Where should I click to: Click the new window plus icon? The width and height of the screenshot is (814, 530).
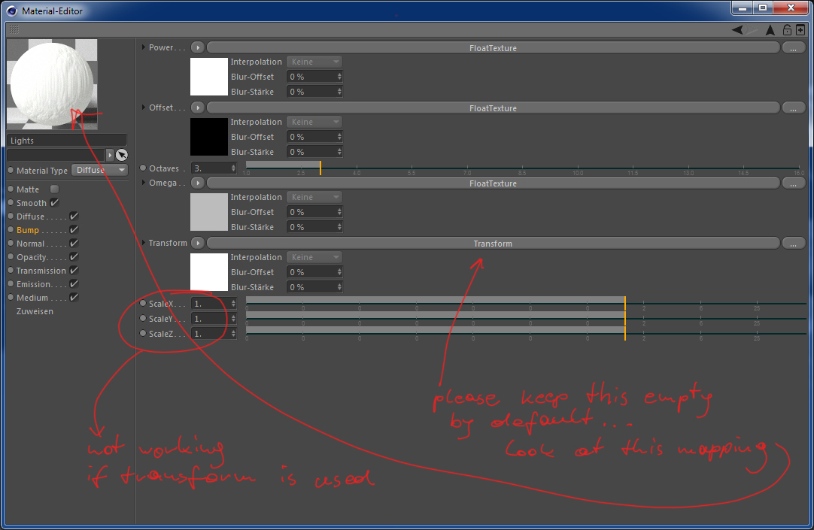[x=800, y=30]
